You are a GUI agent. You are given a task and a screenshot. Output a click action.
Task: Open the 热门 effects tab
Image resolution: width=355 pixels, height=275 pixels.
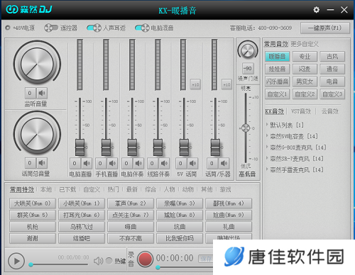[114, 189]
